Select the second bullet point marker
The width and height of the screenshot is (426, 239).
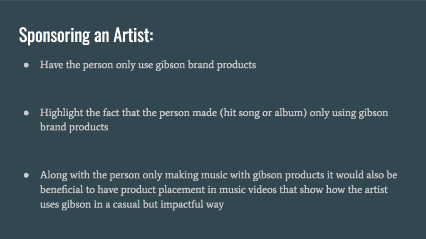click(x=26, y=113)
